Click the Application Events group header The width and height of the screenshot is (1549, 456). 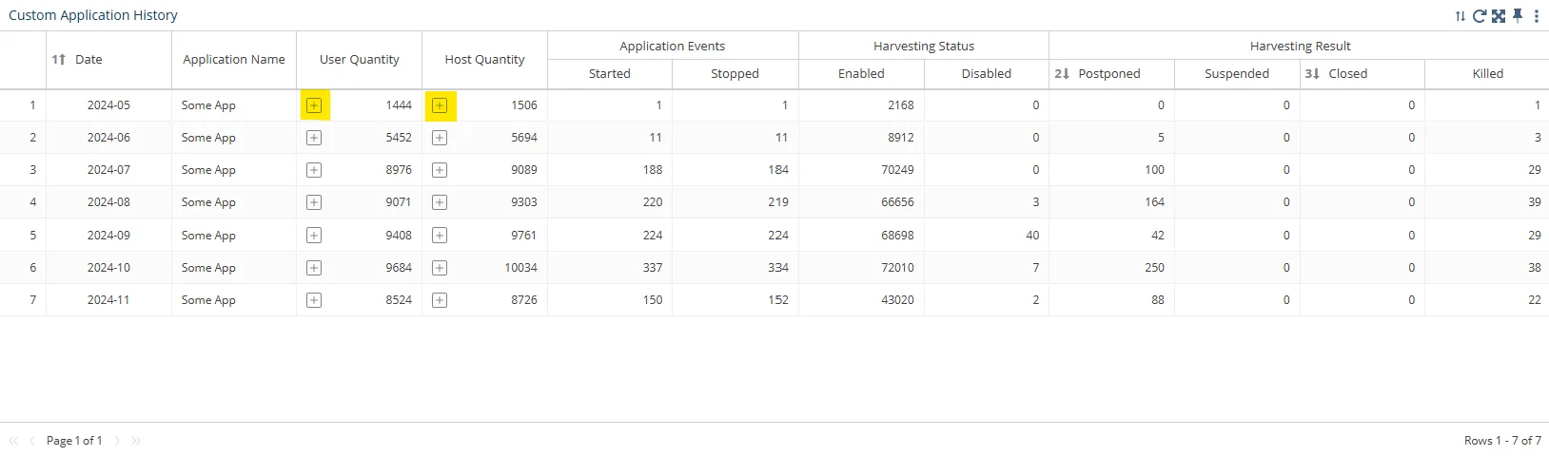(x=673, y=46)
